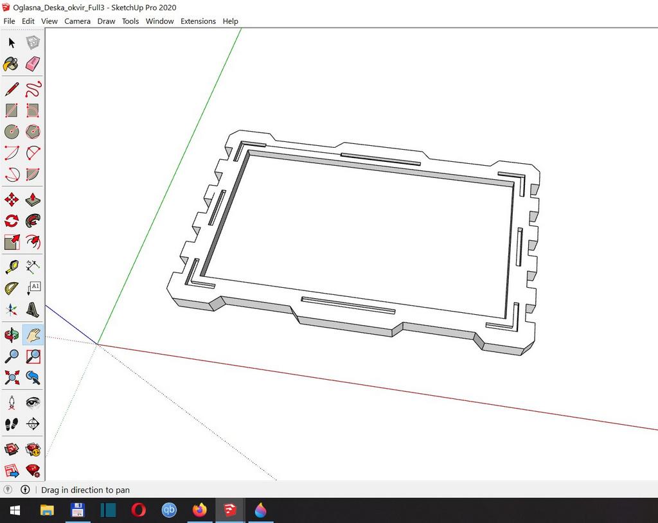Viewport: 658px width, 523px height.
Task: Open qBittorrent from the taskbar
Action: click(169, 510)
